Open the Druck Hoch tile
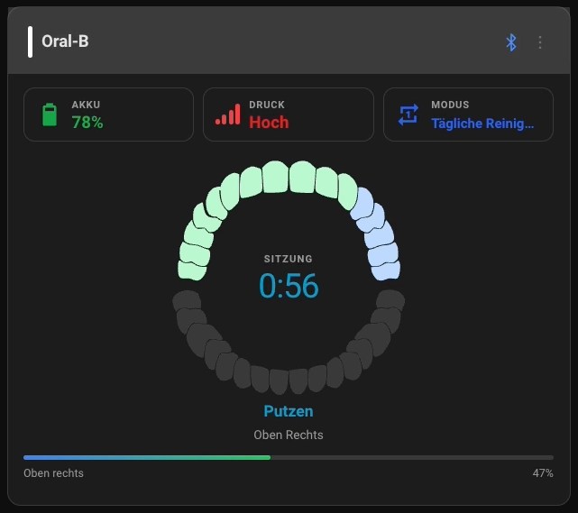Viewport: 578px width, 513px height. (288, 115)
